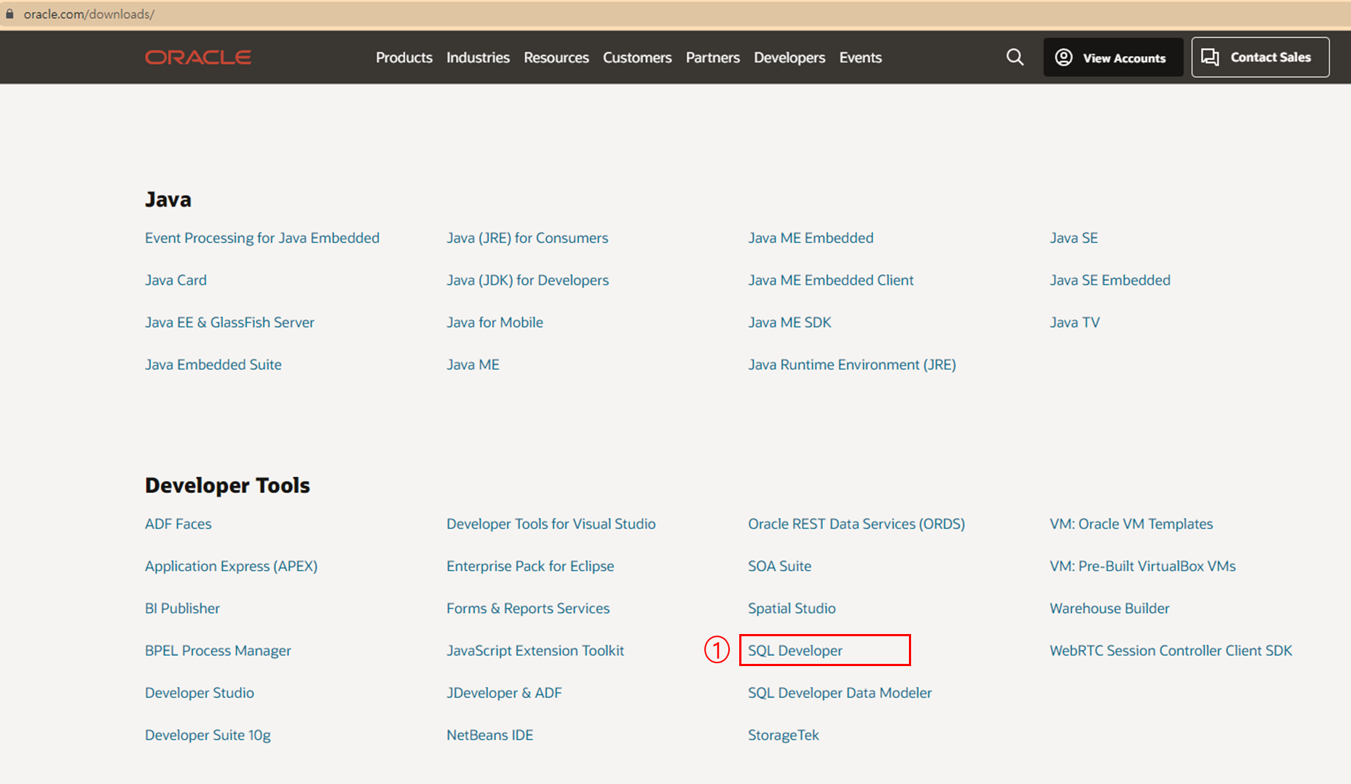1351x784 pixels.
Task: Open the Products menu
Action: (x=404, y=58)
